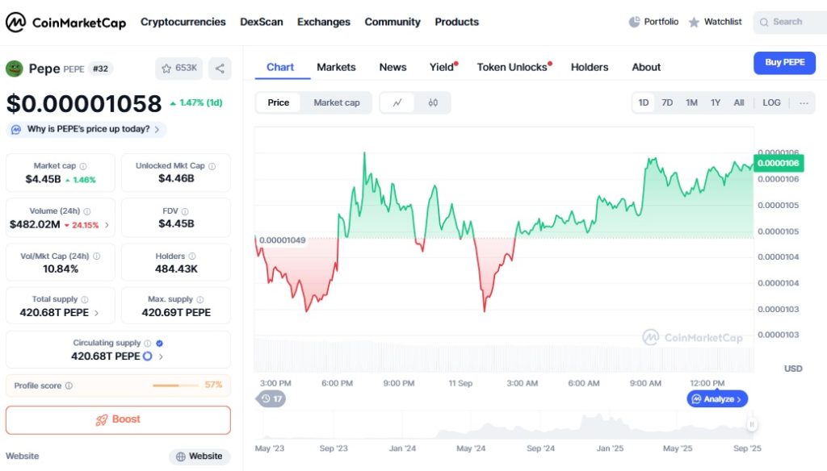Click the Holders info icon
This screenshot has width=827, height=471.
(192, 256)
